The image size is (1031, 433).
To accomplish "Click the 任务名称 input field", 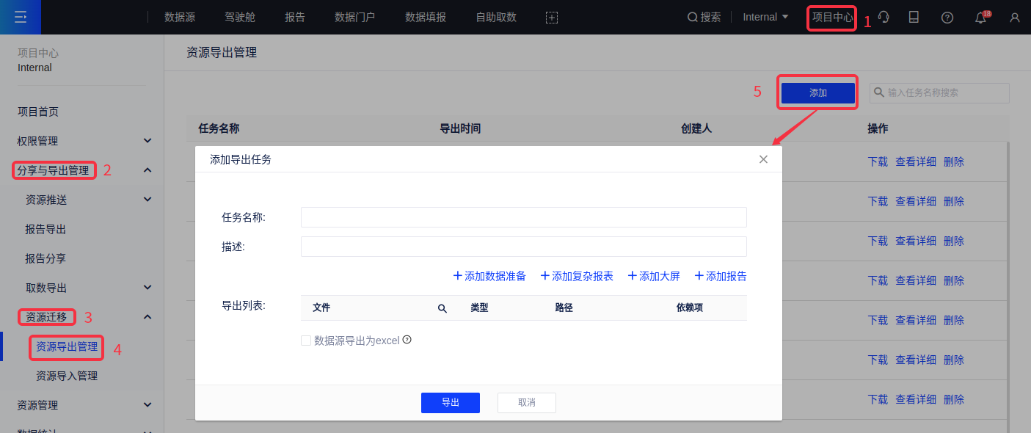I will (x=523, y=217).
